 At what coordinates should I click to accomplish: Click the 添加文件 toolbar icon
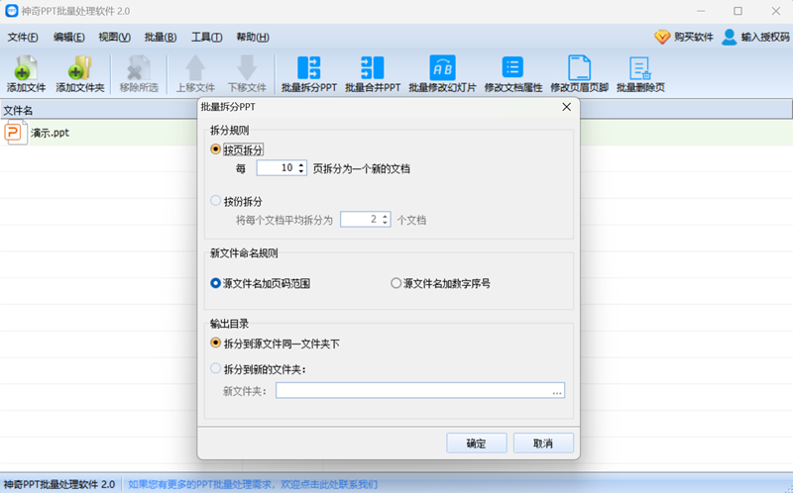(26, 68)
